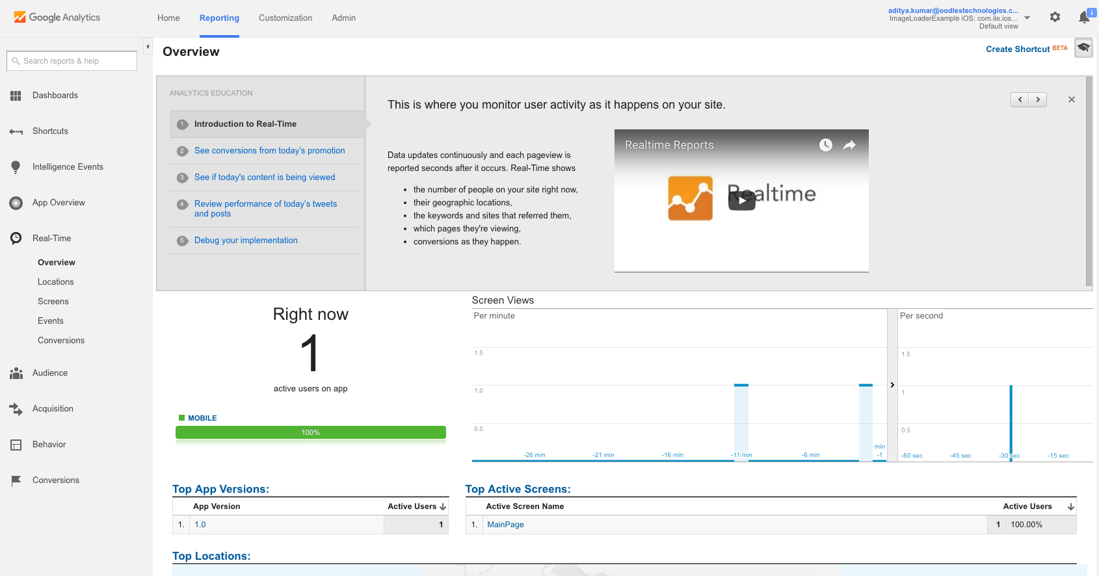Click the per-second bar at -30 sec
This screenshot has height=576, width=1099.
point(1011,423)
